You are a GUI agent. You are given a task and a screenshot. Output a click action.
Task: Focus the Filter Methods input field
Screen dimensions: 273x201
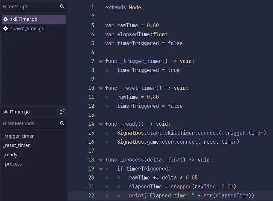click(x=29, y=123)
